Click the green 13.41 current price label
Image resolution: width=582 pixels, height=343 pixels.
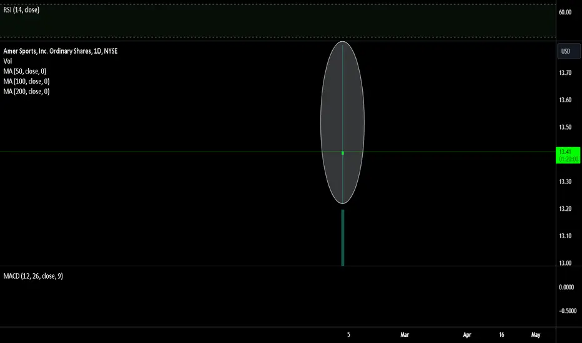click(568, 155)
